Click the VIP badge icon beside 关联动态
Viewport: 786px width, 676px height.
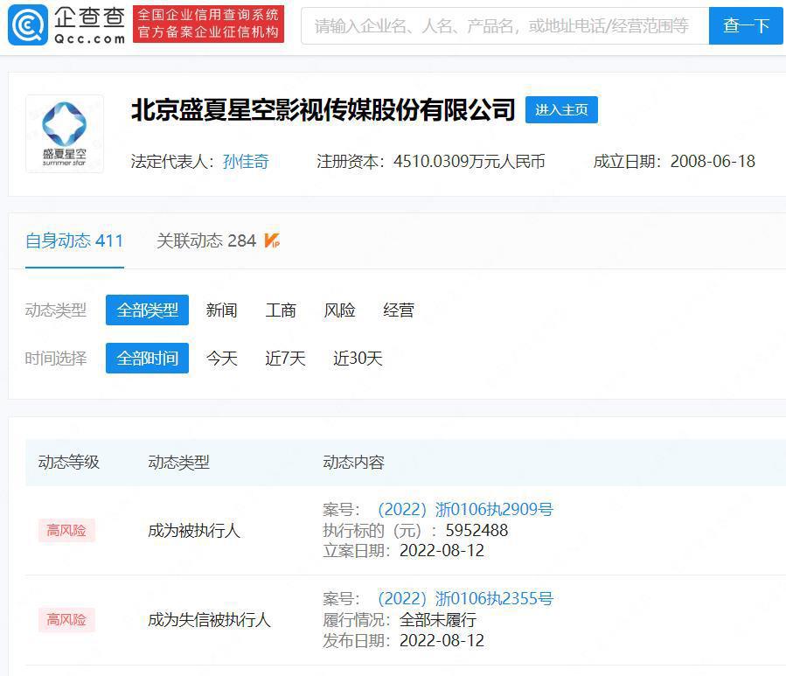point(272,240)
